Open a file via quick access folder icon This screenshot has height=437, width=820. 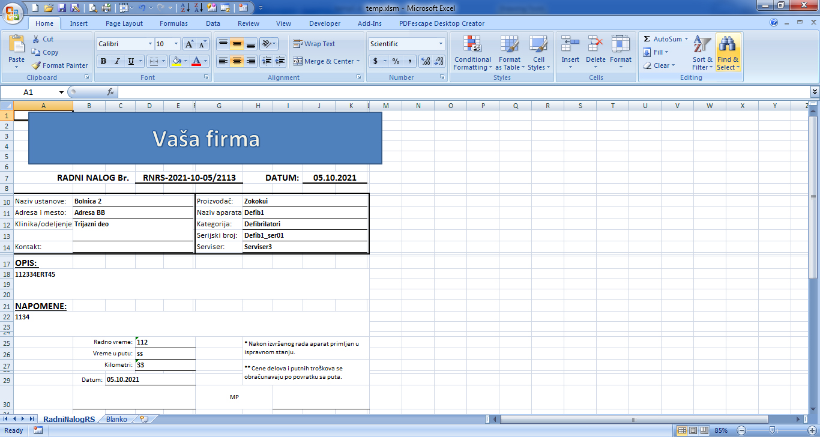coord(48,8)
